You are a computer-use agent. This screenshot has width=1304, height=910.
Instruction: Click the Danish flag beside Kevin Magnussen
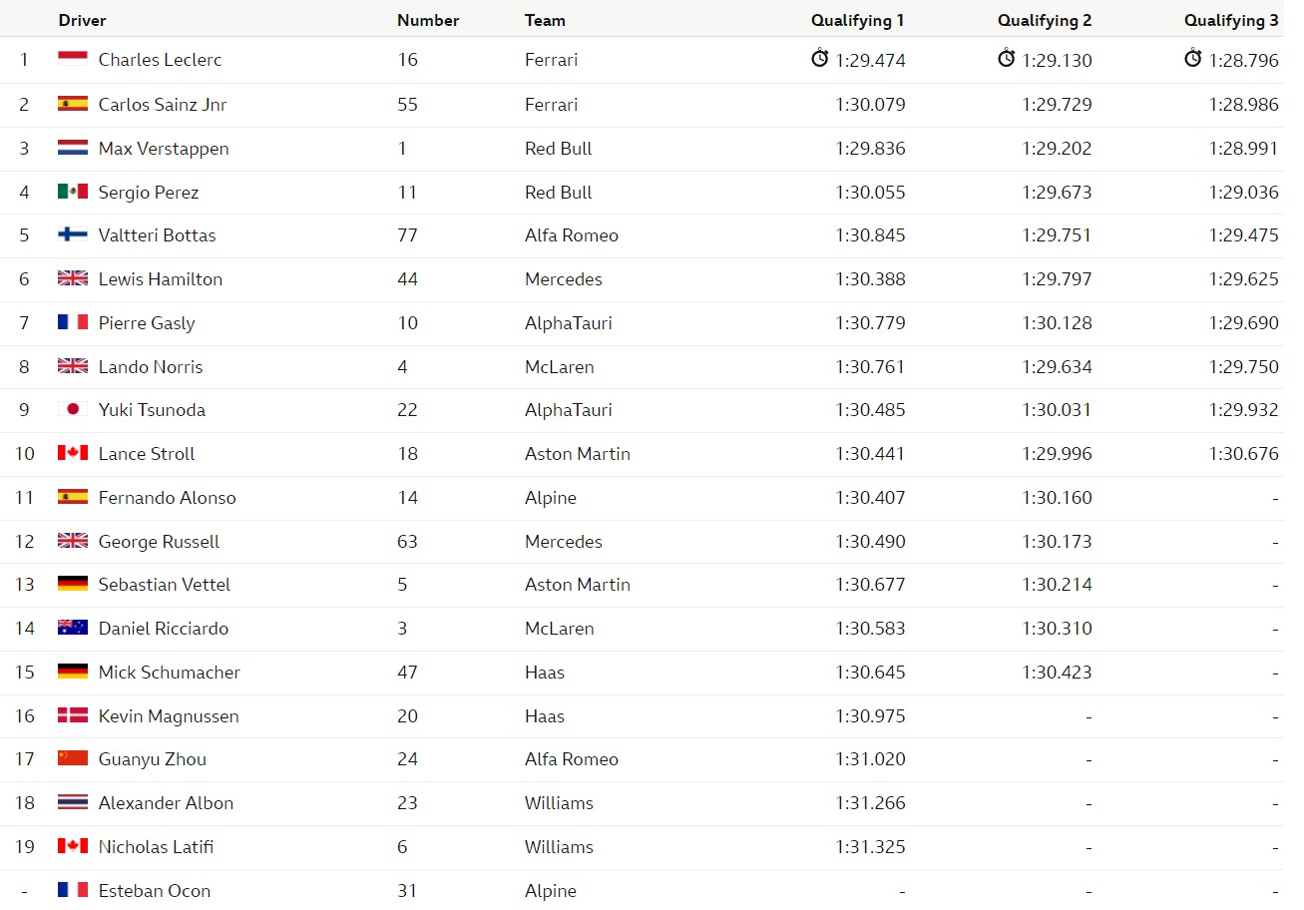coord(73,715)
